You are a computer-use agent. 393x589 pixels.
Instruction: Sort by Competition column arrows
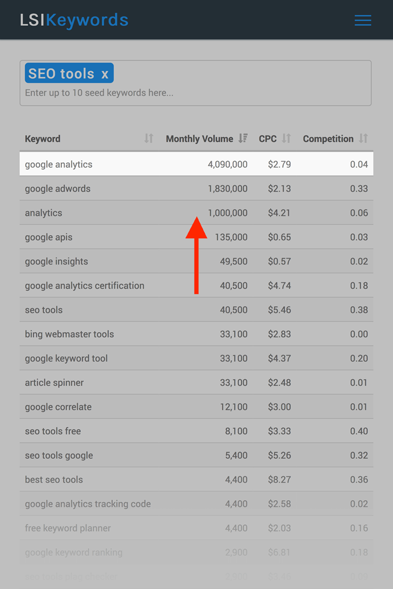(x=363, y=138)
